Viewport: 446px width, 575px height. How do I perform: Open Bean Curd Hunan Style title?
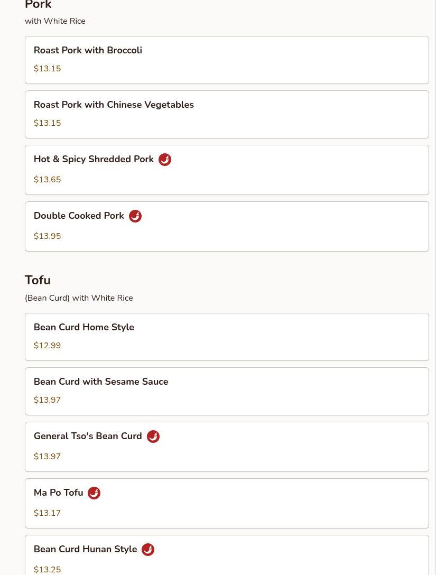point(85,549)
